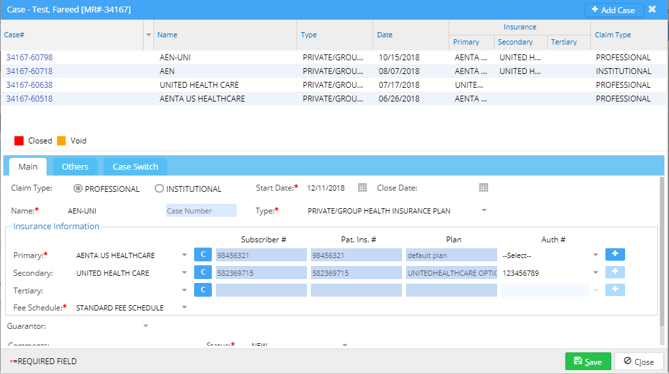Click the Case Number input field
Screen dimensions: 669x374
point(201,211)
